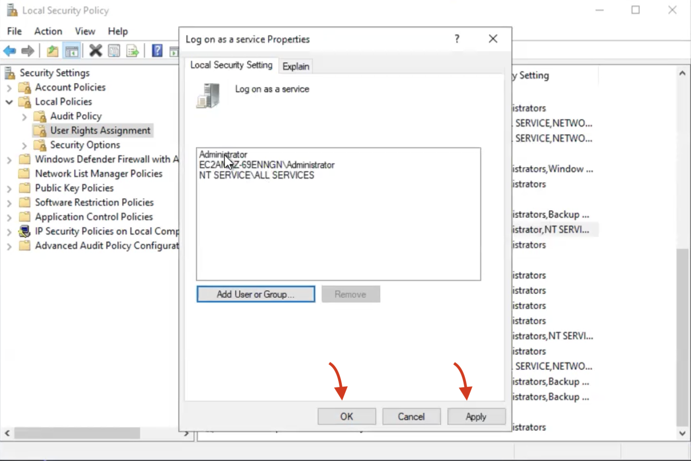Image resolution: width=691 pixels, height=461 pixels.
Task: Select NT SERVICE\ALL SERVICES in the list
Action: [256, 176]
